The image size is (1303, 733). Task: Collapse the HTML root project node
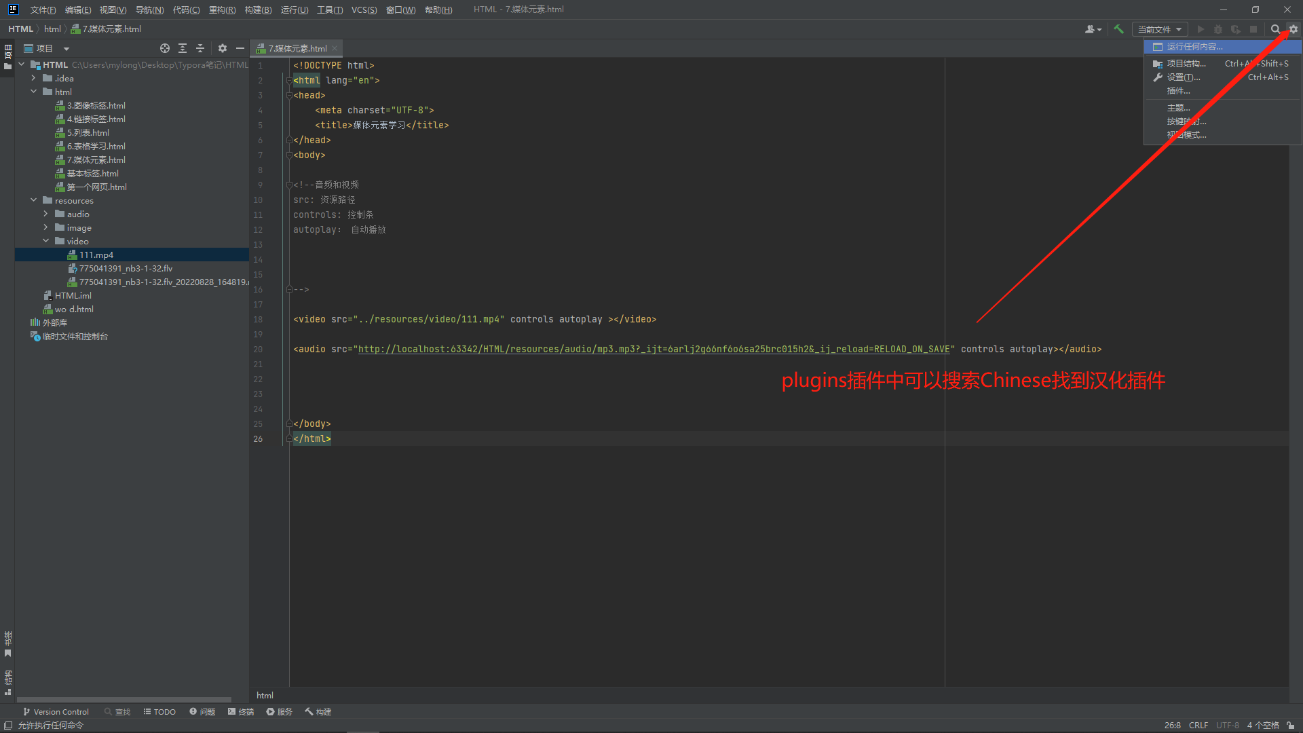22,64
